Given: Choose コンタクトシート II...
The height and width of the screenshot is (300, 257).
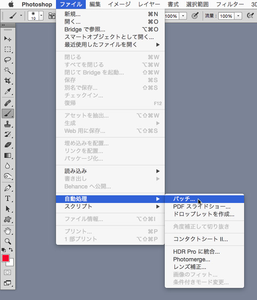Looking at the screenshot, I should click(204, 239).
